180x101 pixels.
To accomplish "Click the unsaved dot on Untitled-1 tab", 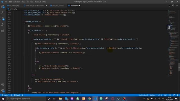I will click(47, 6).
